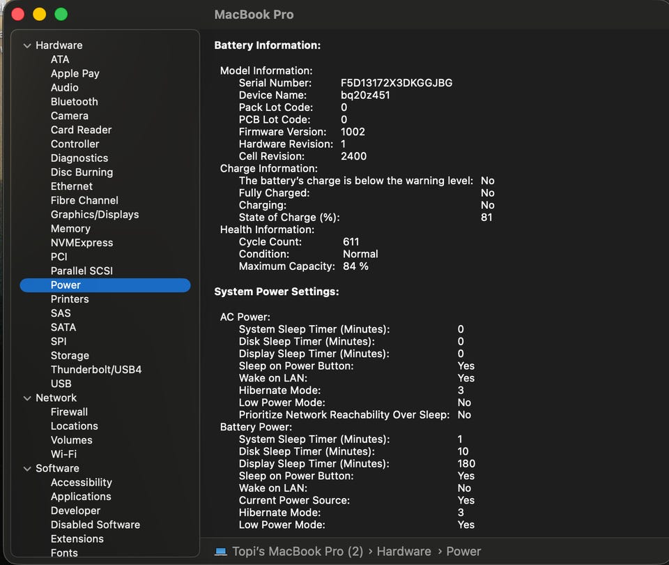Image resolution: width=669 pixels, height=565 pixels.
Task: Click serial number F5D13172X3DKGGJBG
Action: click(397, 83)
